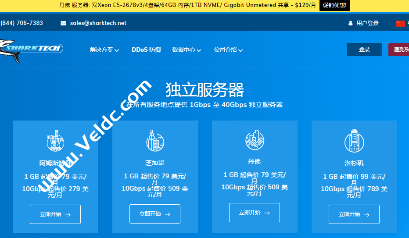Expand the 解决方案 dropdown menu
Screen dimensions: 409x238
pos(104,50)
